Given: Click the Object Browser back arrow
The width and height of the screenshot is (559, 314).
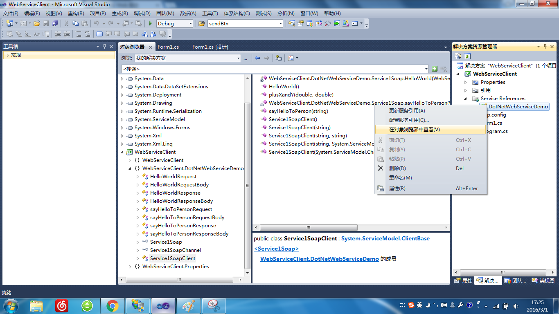Looking at the screenshot, I should 257,58.
